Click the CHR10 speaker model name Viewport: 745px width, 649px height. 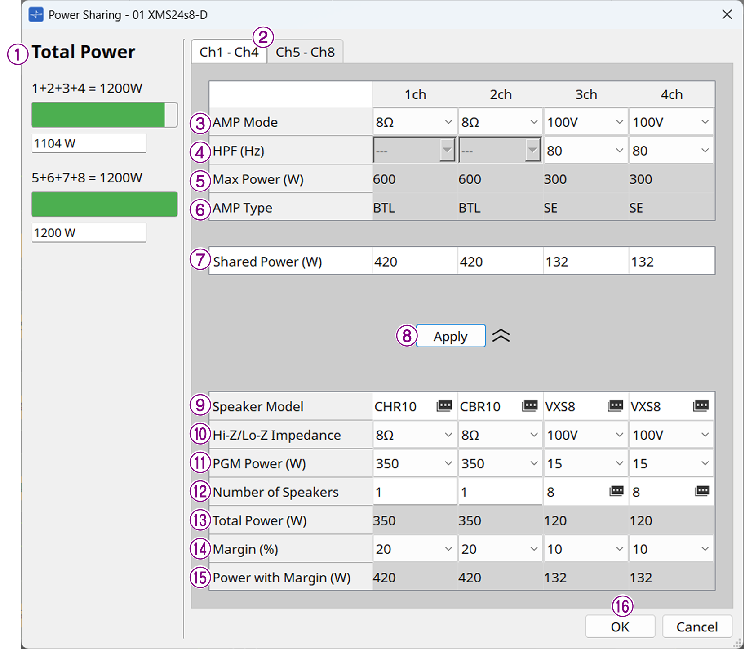395,406
